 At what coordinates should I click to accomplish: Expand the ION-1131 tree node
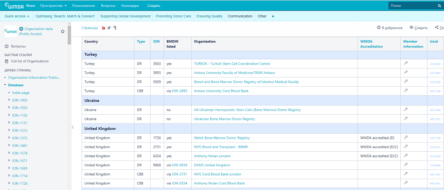point(9,123)
